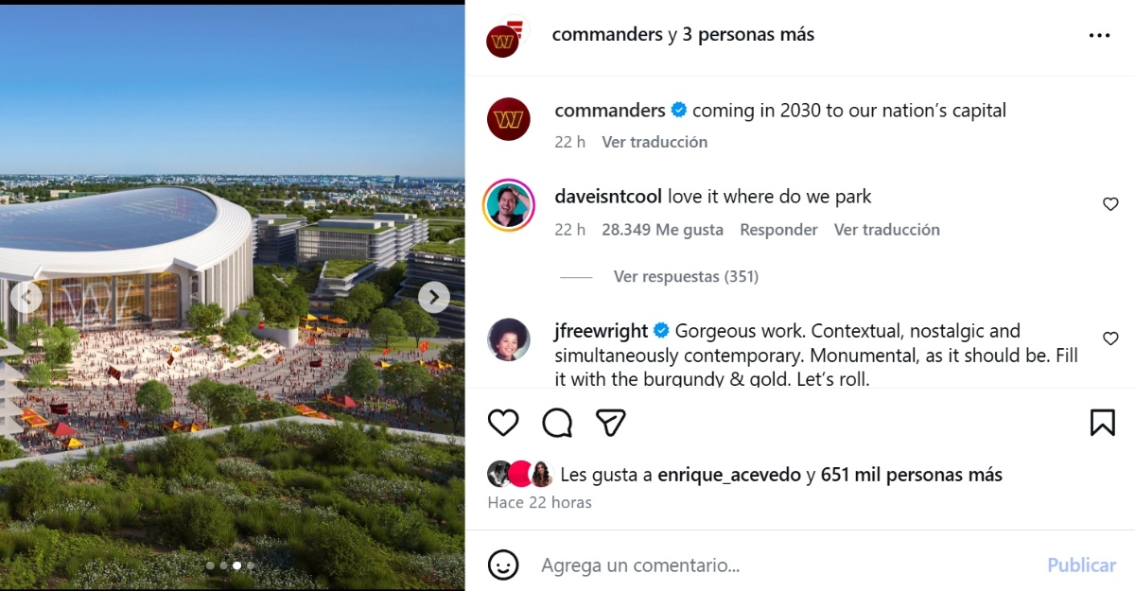This screenshot has height=591, width=1135.
Task: Open emoji picker in comment box
Action: [503, 565]
